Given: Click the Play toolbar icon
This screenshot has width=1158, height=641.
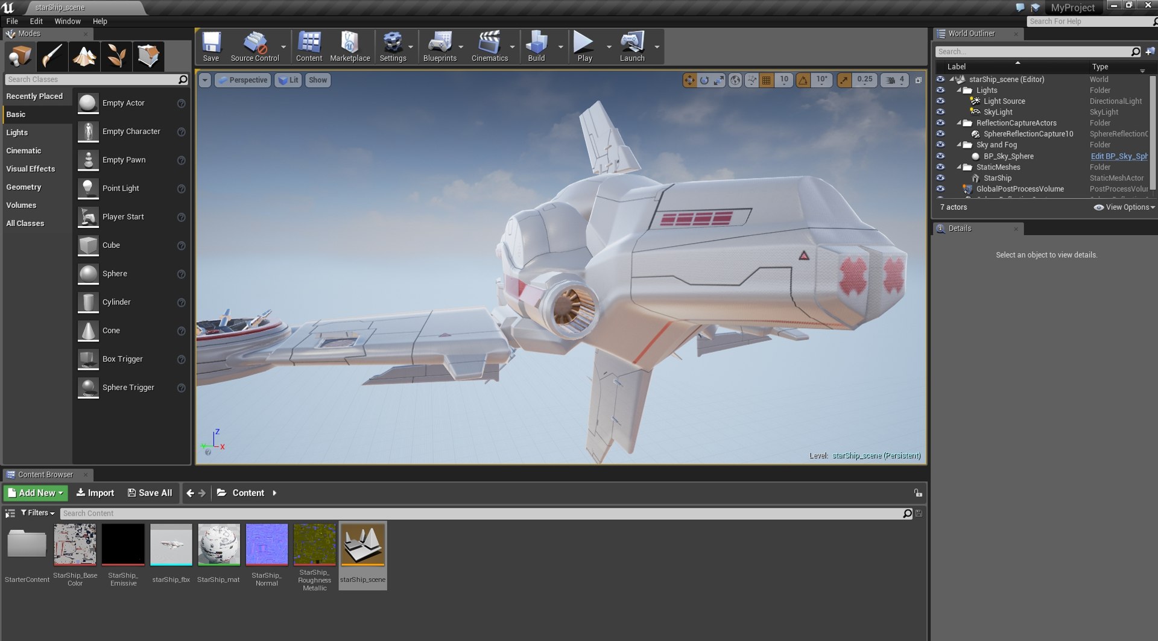Looking at the screenshot, I should coord(584,46).
